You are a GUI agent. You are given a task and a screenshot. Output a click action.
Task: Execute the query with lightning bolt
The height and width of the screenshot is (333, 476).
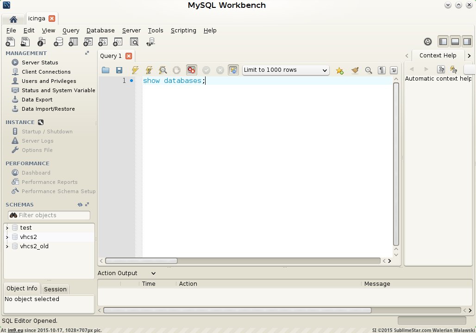(135, 70)
